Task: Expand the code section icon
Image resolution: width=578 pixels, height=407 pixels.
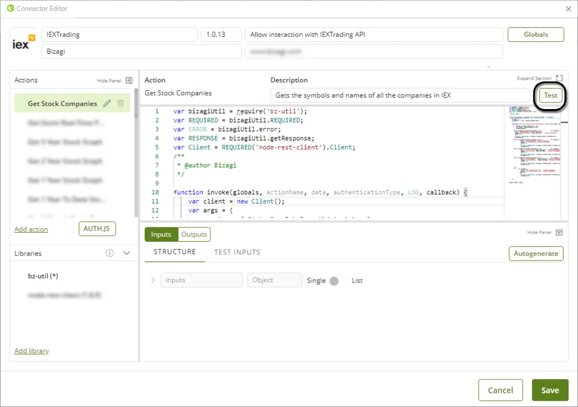Action: (559, 78)
